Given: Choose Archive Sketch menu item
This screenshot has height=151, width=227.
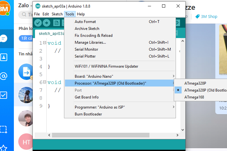Looking at the screenshot, I should point(120,29).
